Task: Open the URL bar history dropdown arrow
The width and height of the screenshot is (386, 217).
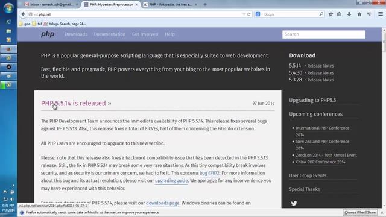Action: coord(244,14)
